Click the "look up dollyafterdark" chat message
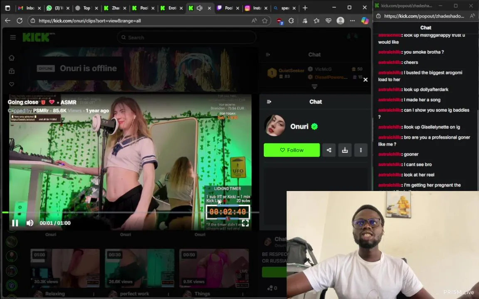Screen dimensions: 479x299 [x=426, y=89]
